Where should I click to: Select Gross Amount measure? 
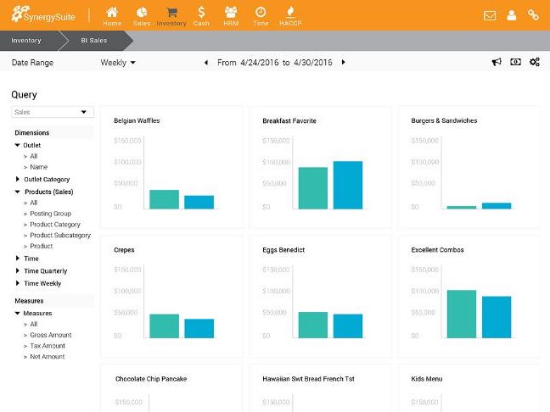50,335
